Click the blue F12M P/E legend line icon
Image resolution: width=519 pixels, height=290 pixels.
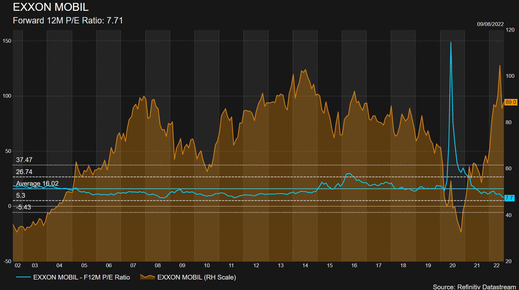(x=23, y=277)
